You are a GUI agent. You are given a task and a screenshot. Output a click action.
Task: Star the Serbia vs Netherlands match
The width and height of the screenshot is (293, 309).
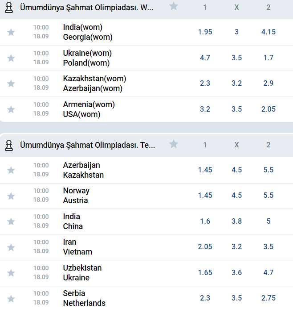point(11,299)
